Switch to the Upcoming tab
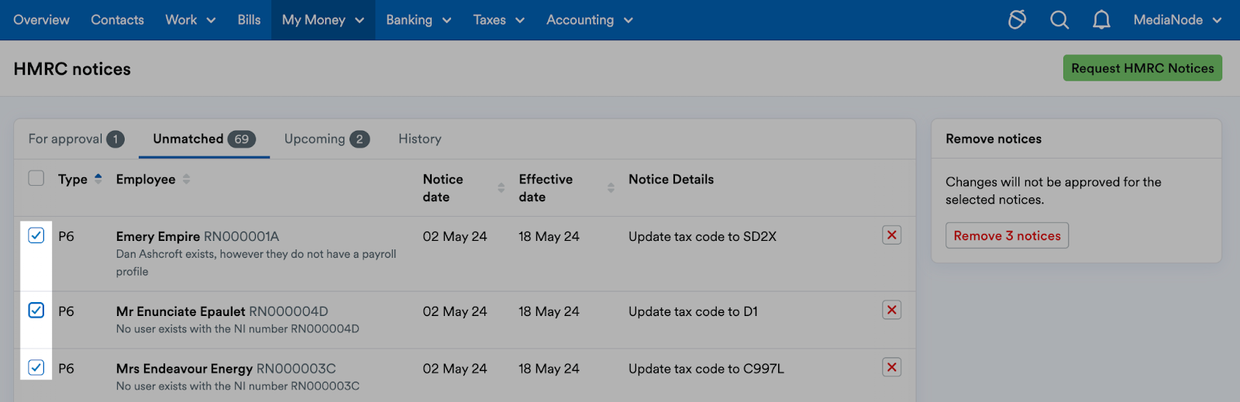The image size is (1240, 402). click(327, 139)
